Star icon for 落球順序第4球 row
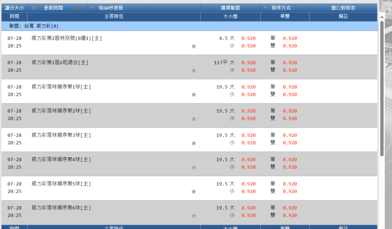Screen dimensions: 392x229 pos(194,168)
